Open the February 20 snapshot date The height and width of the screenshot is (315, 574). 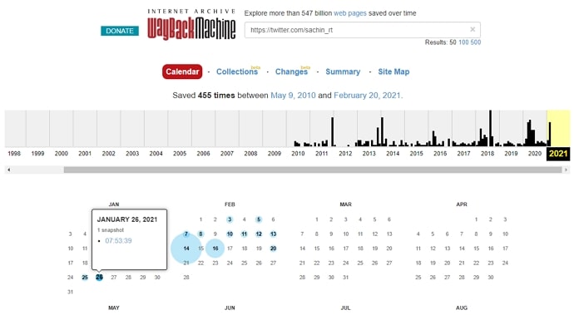tap(273, 249)
